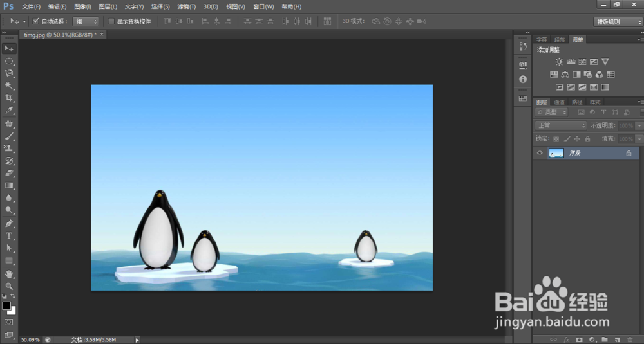Add a Curves adjustment
644x344 pixels.
582,62
